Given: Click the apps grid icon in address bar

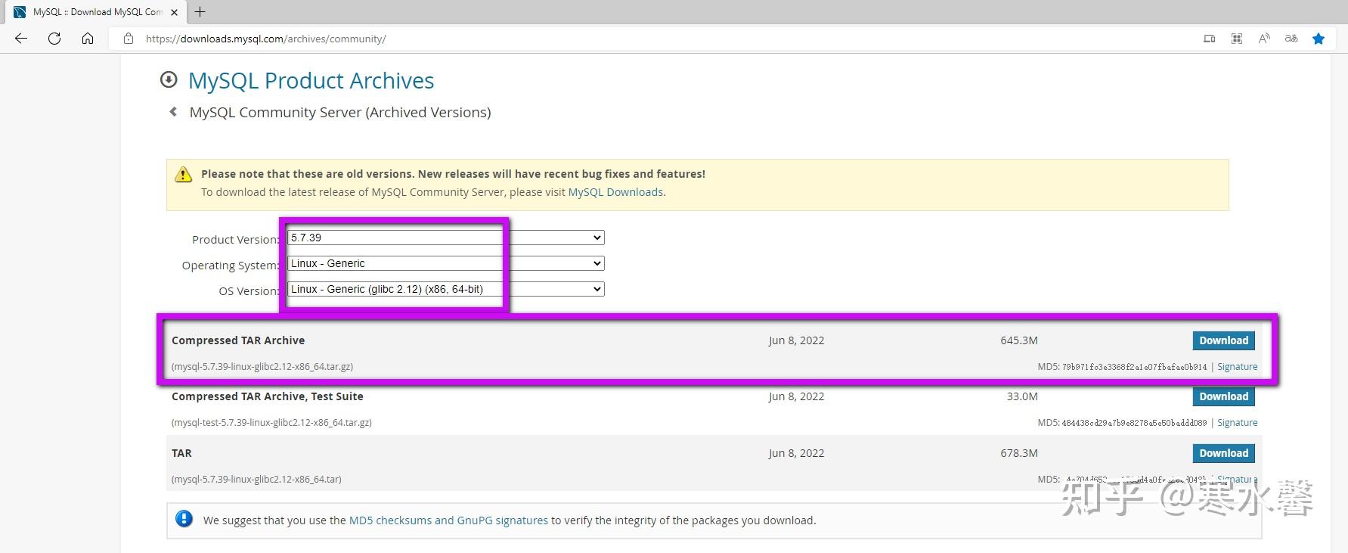Looking at the screenshot, I should (1237, 39).
